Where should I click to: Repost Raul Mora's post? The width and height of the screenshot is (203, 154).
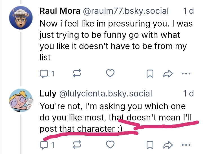pyautogui.click(x=77, y=74)
